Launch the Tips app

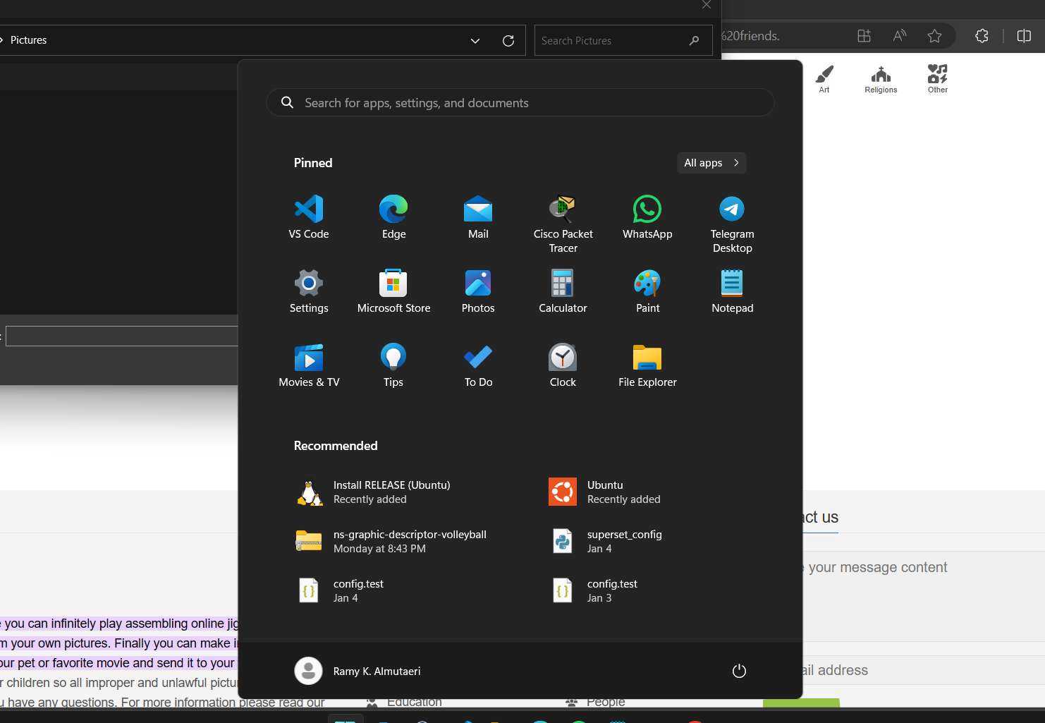coord(393,365)
